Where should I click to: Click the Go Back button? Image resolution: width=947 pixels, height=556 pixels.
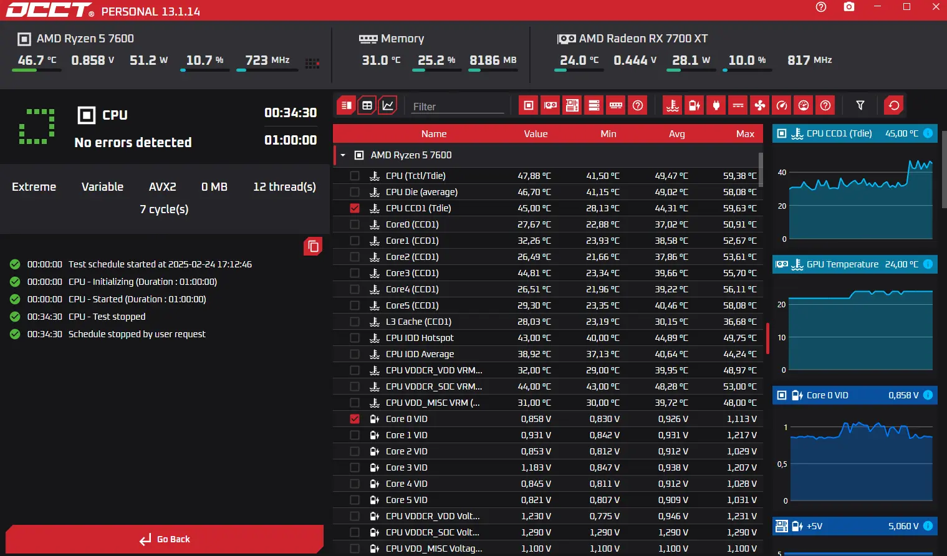click(x=165, y=539)
